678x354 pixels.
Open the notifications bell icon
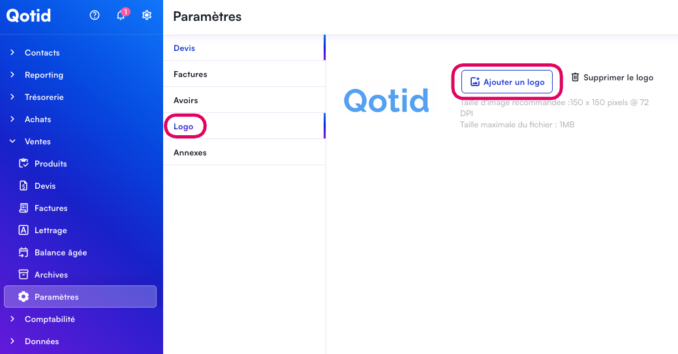(x=121, y=16)
